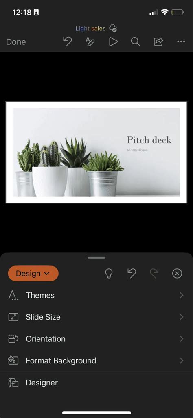Undo using the ribbon panel undo arrow

(132, 274)
